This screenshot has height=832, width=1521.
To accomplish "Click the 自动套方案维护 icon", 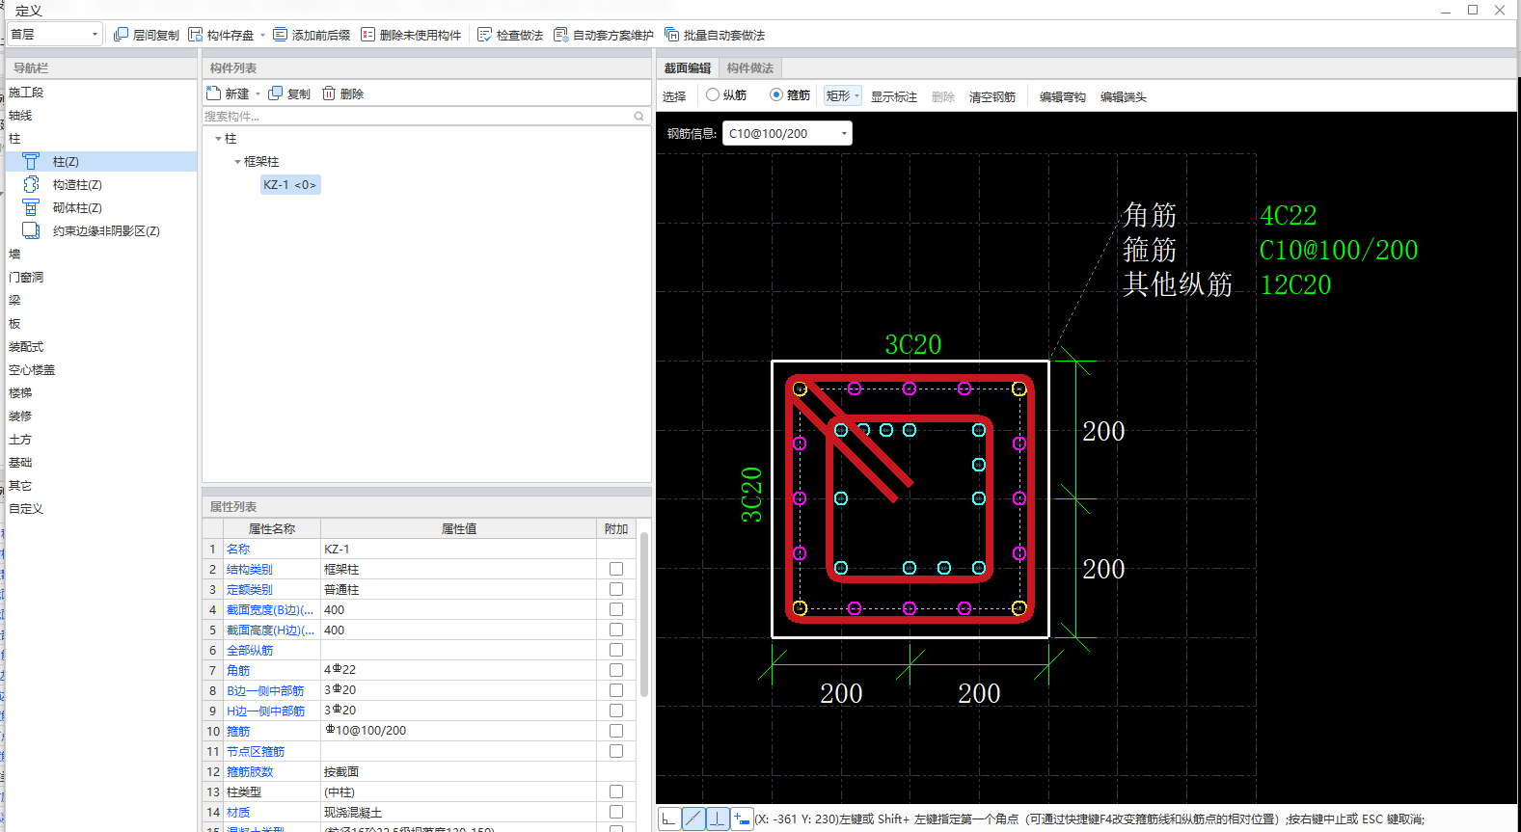I will click(x=560, y=35).
